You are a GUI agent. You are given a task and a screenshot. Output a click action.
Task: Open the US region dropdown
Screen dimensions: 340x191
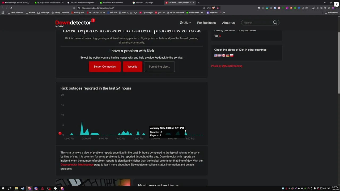[x=185, y=23]
